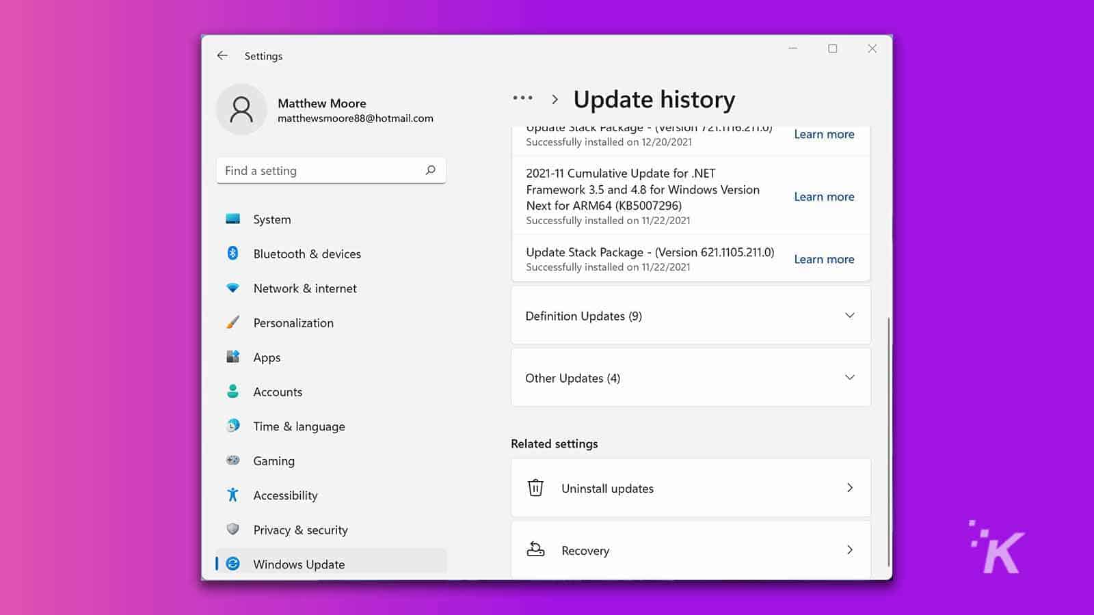Click breadcrumb separator chevron before Update history
This screenshot has width=1094, height=615.
click(x=555, y=100)
